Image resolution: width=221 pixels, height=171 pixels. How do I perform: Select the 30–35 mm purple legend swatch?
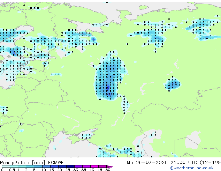pos(78,166)
